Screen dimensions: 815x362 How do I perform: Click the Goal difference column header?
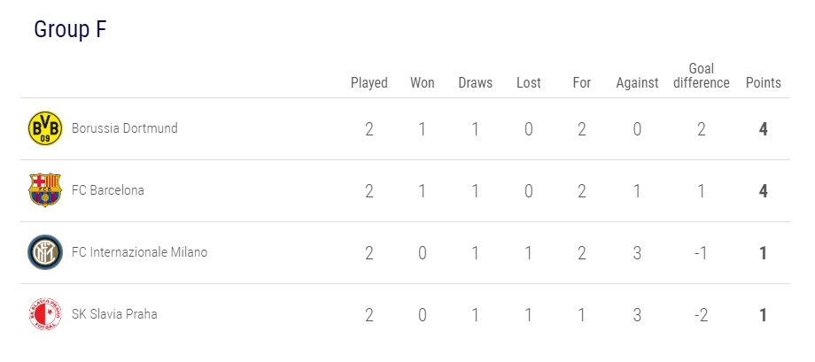(701, 75)
